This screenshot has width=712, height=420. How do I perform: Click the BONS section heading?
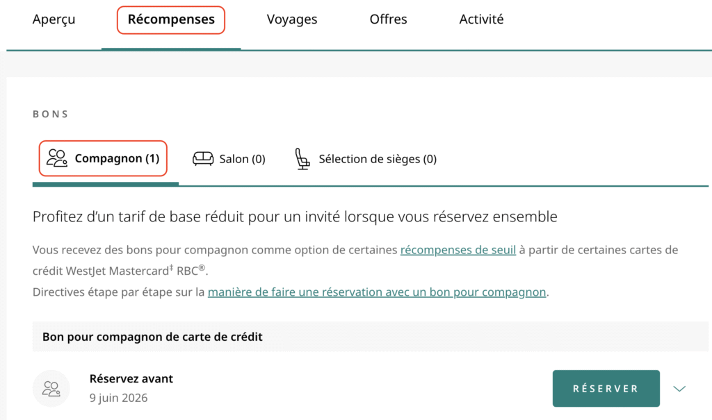[x=51, y=114]
